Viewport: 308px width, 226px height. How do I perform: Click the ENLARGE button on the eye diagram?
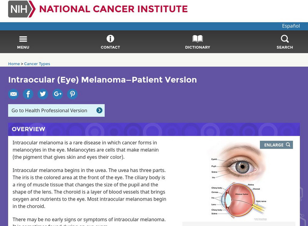(x=276, y=145)
